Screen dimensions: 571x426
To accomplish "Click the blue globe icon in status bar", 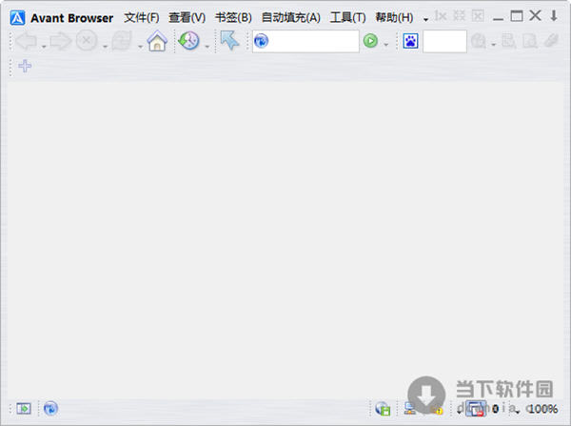I will point(50,408).
